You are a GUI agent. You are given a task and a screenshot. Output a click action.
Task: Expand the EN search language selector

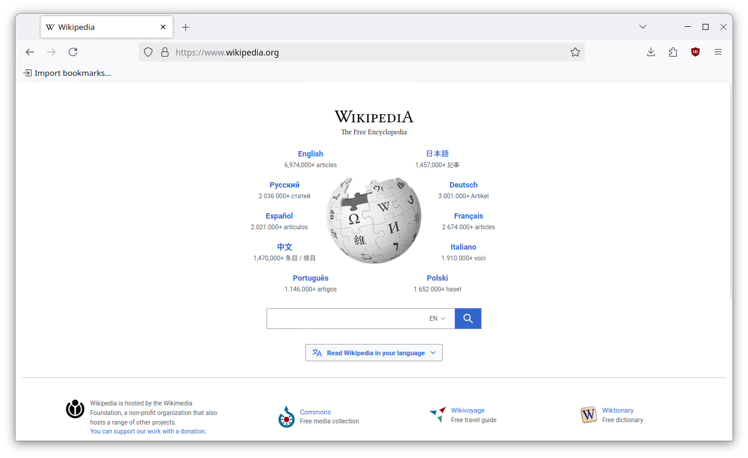(437, 318)
